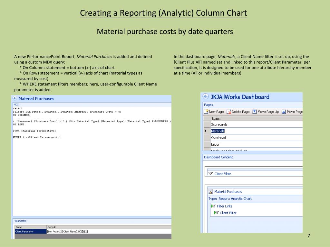Click the Default column header in Parameters
Image resolution: width=330 pixels, height=247 pixels.
pos(109,227)
